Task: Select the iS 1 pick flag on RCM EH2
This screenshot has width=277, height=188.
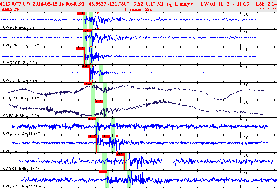Action: pos(87,31)
